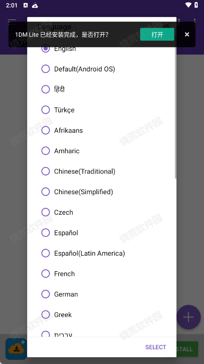The height and width of the screenshot is (364, 204).
Task: Tap the Wi-Fi status bar icon
Action: click(x=188, y=5)
